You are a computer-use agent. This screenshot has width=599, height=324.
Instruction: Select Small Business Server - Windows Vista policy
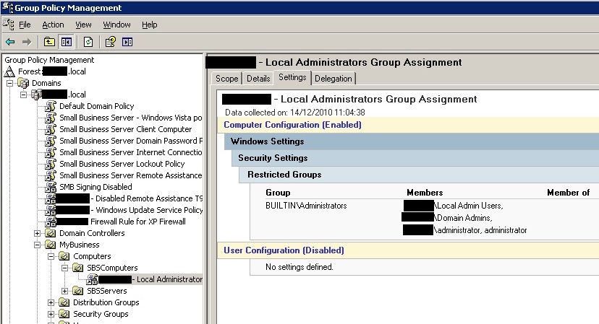pyautogui.click(x=131, y=118)
